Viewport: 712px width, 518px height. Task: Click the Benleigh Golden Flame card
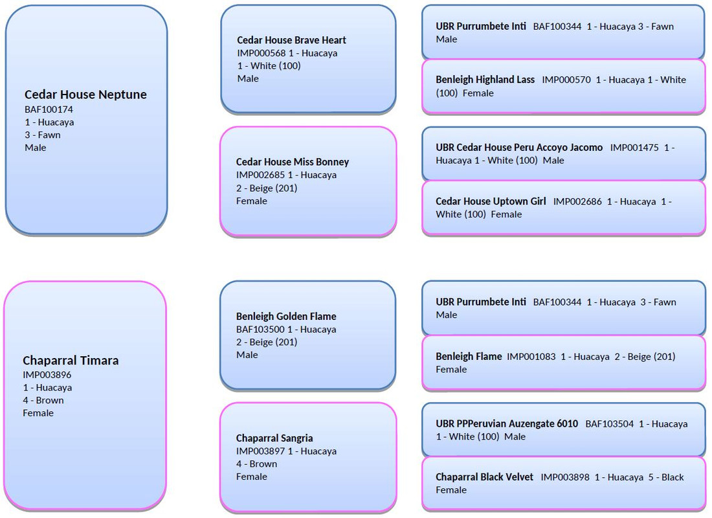click(x=308, y=335)
